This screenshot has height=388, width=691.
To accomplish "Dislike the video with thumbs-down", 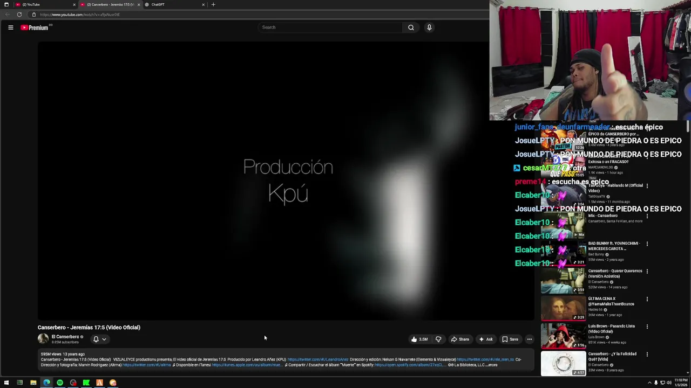I will pos(438,339).
